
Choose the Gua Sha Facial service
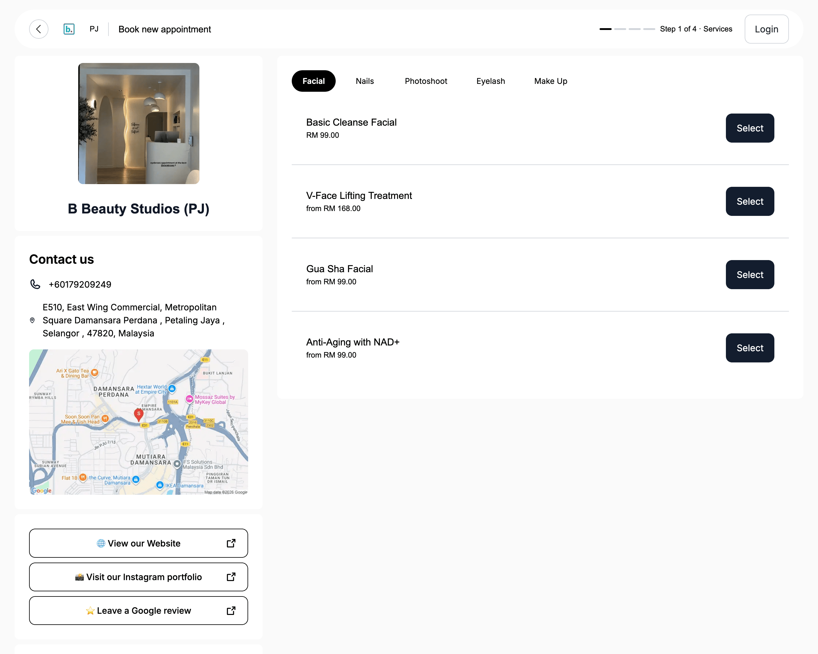tap(750, 275)
